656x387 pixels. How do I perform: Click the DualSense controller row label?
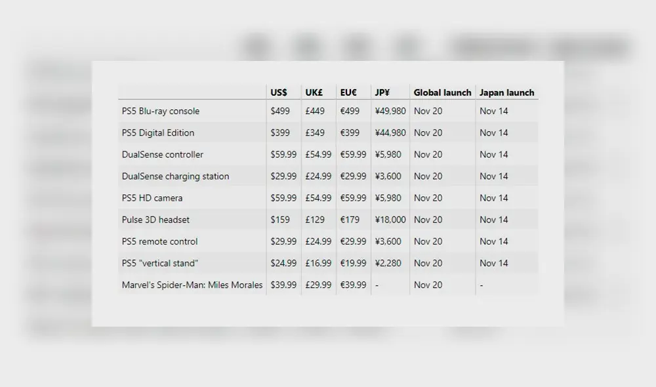click(x=163, y=154)
